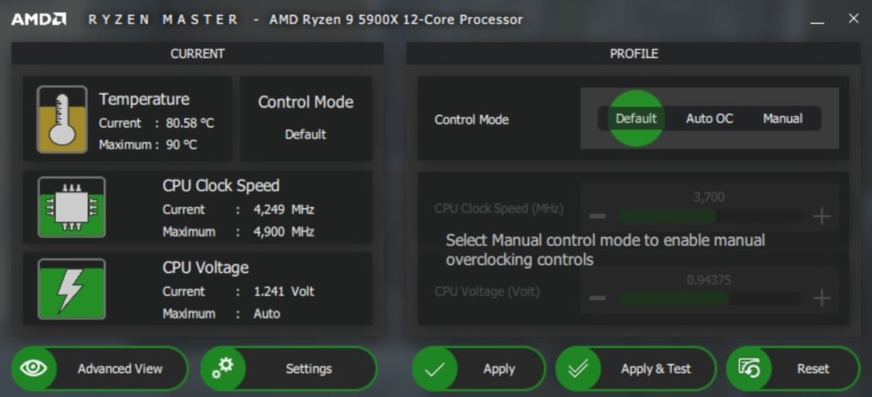Image resolution: width=872 pixels, height=397 pixels.
Task: Click the double checkmark icon on Apply & Test
Action: 578,369
